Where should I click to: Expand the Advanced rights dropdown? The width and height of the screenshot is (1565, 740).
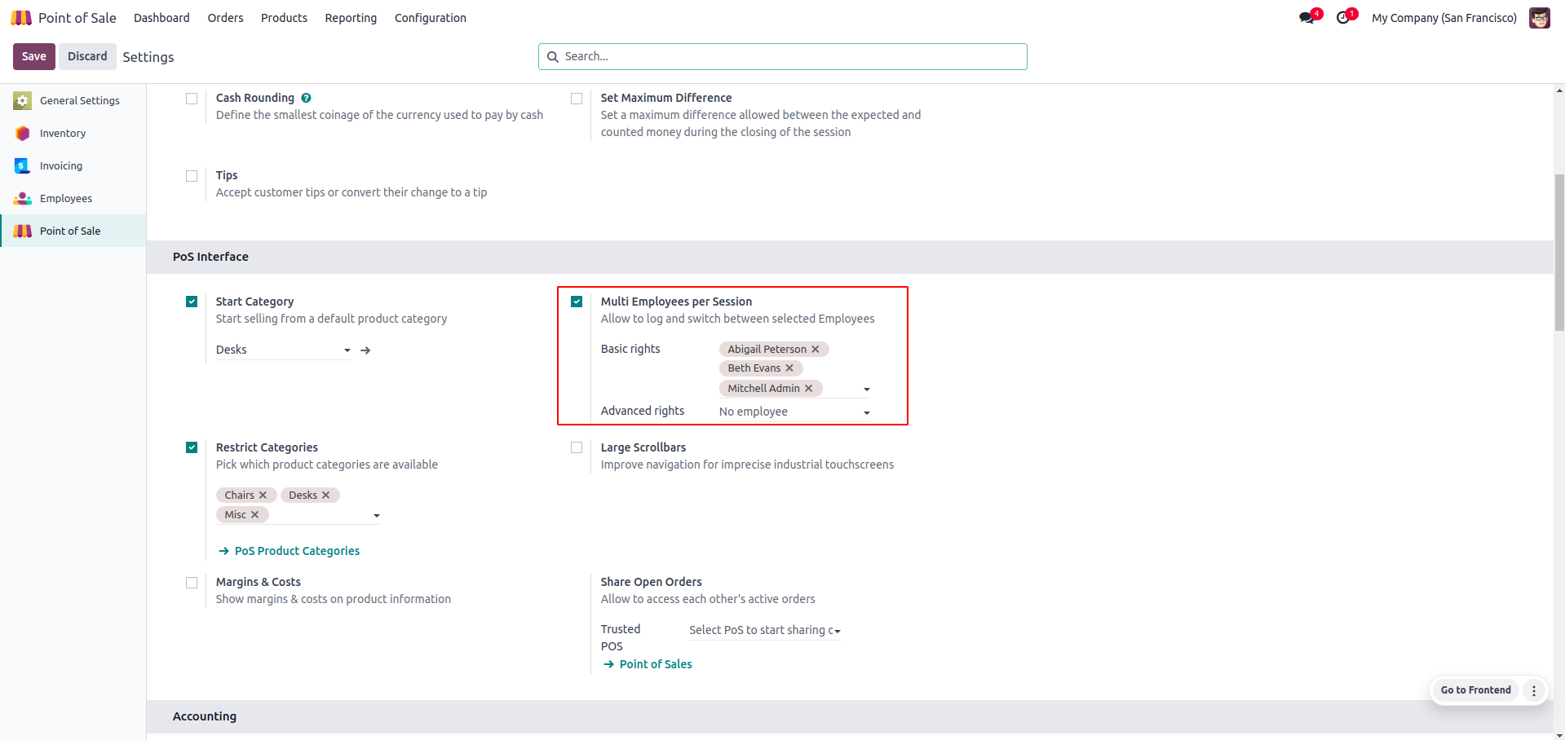pos(866,412)
